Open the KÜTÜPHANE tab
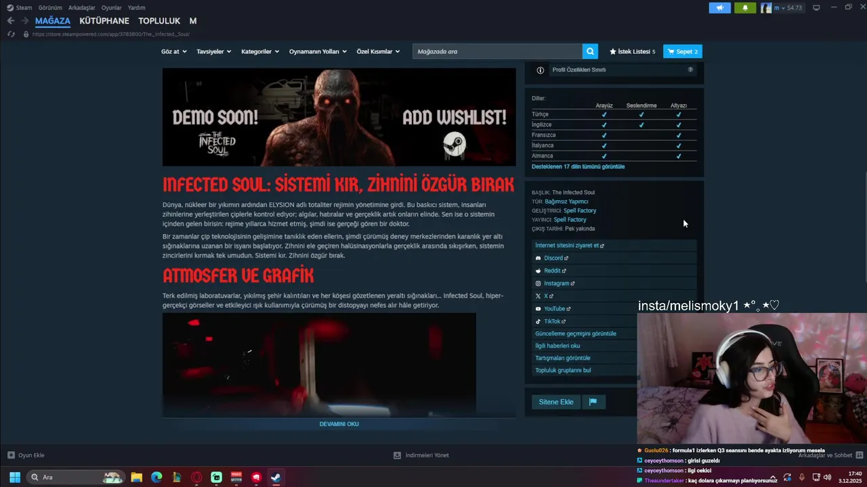This screenshot has height=487, width=867. click(x=104, y=21)
